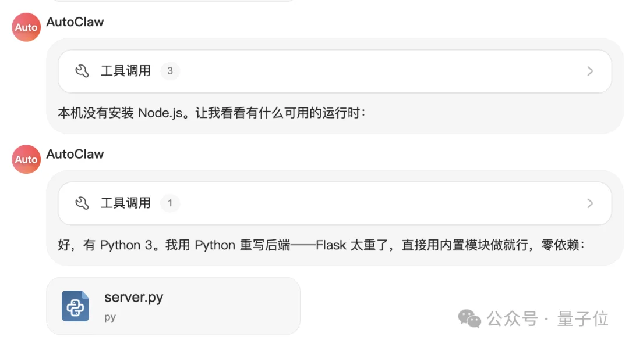
Task: Open the server.py file name link
Action: [134, 298]
